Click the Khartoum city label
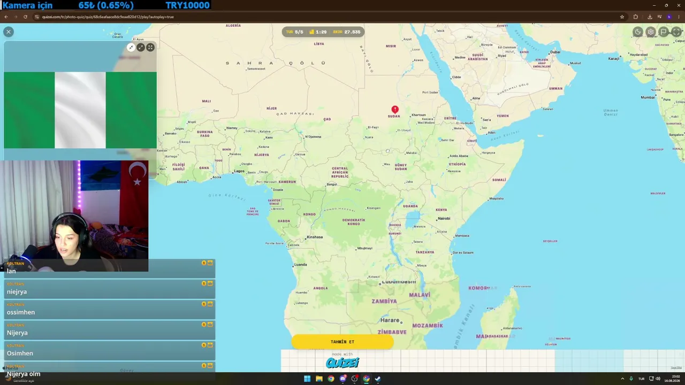This screenshot has height=385, width=685. (x=418, y=115)
